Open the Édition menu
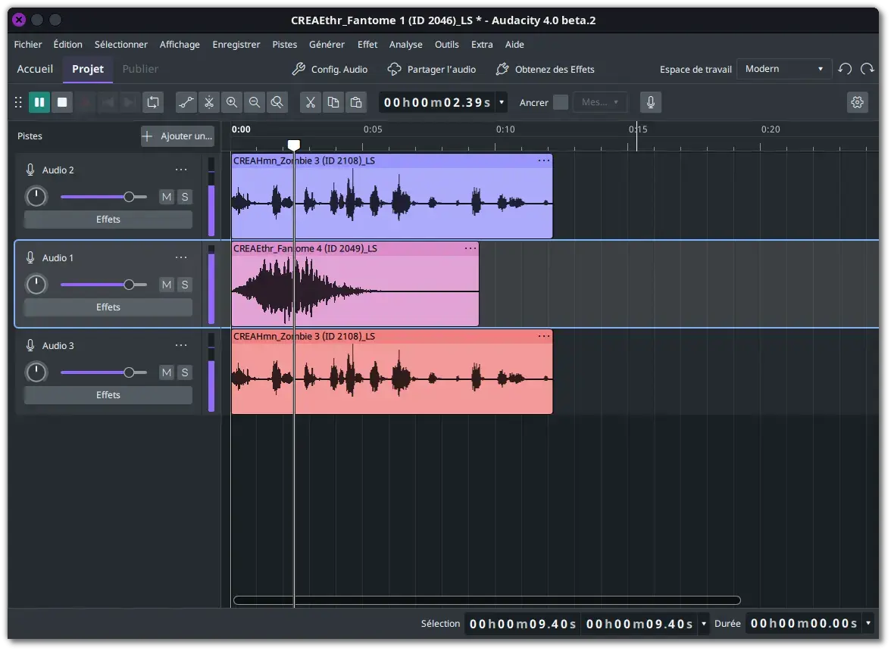 [x=67, y=45]
